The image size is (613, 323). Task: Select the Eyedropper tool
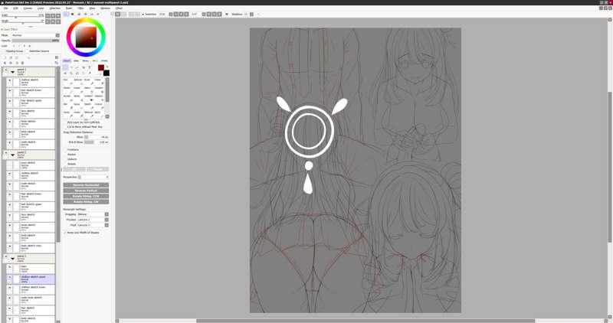89,73
